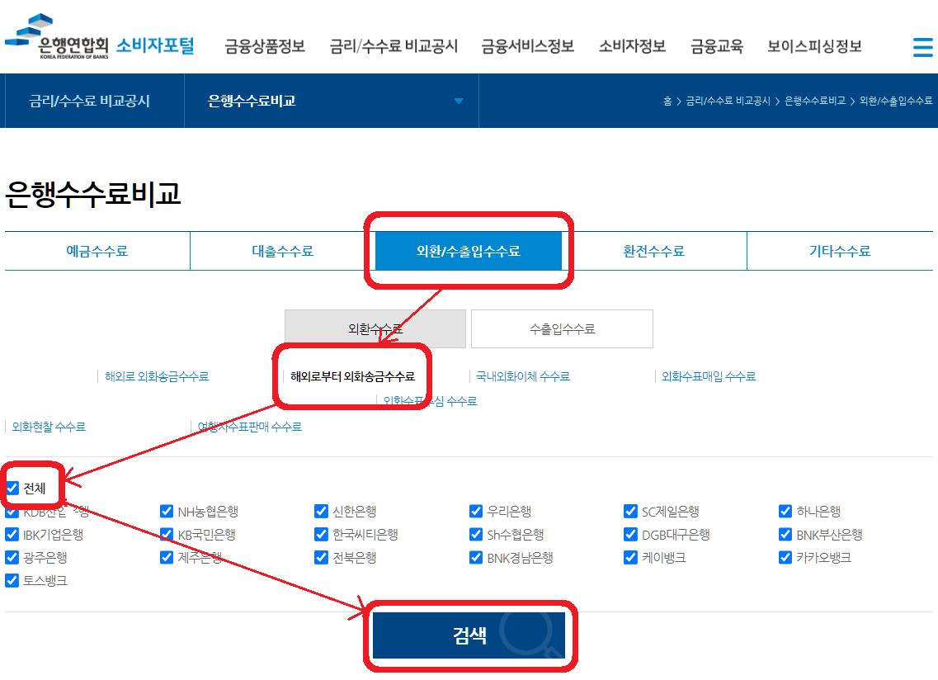Viewport: 938px width, 680px height.
Task: Uncheck the KB국민은행 checkbox
Action: point(166,534)
